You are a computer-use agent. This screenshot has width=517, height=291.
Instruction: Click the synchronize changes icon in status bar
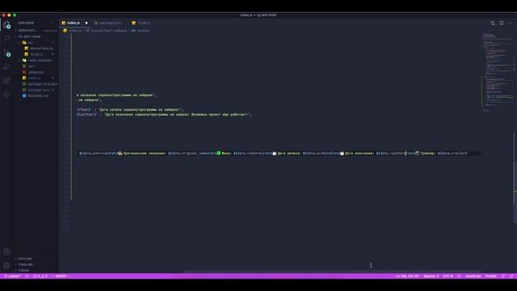(x=27, y=276)
